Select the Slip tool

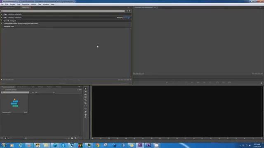tap(85, 106)
